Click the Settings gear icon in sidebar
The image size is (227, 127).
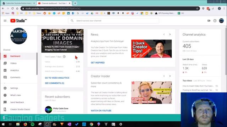(x=5, y=88)
